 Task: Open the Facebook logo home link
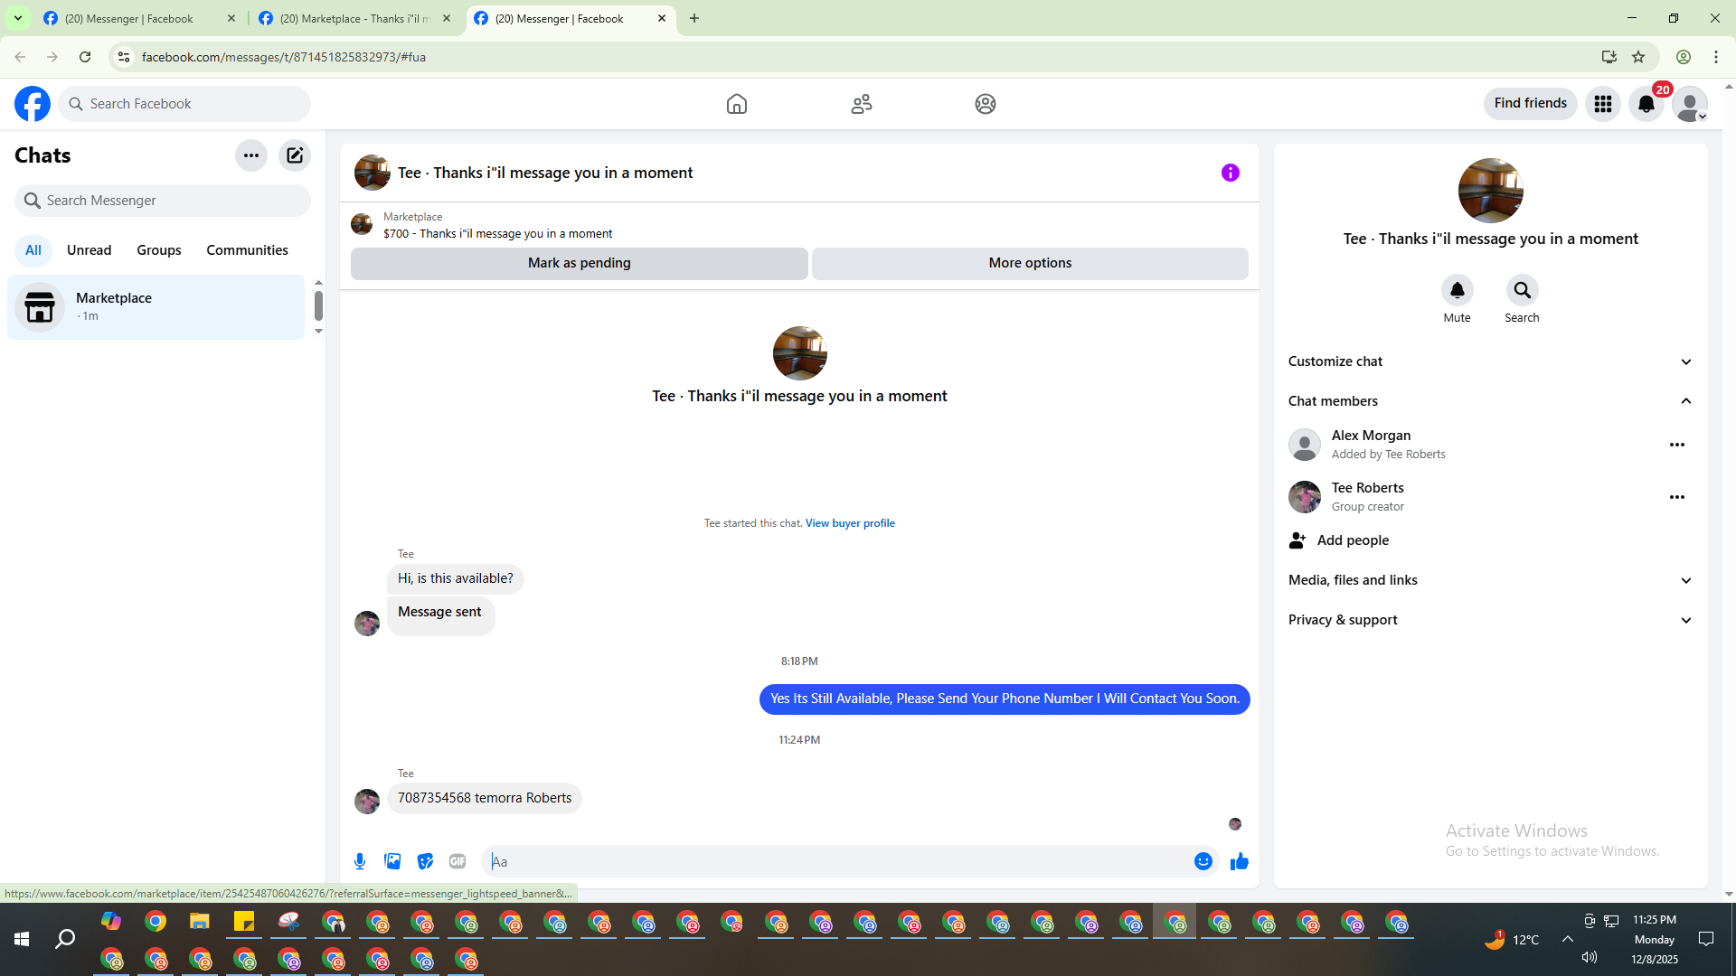click(33, 104)
